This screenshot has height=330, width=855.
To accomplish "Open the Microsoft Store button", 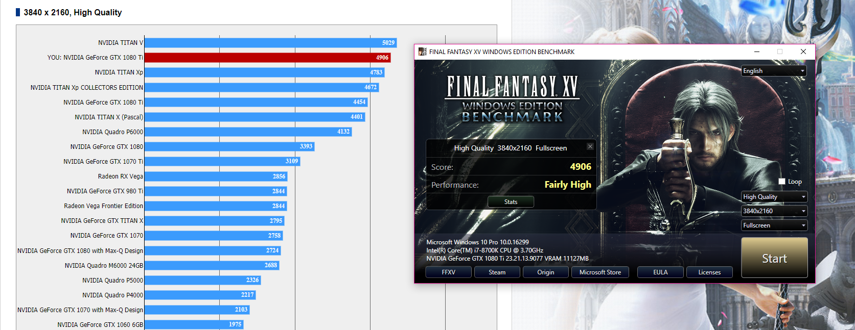I will [x=600, y=272].
